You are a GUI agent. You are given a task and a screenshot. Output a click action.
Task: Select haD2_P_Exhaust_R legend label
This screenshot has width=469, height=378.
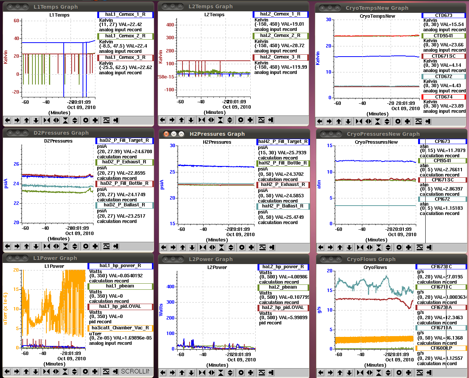[x=124, y=162]
